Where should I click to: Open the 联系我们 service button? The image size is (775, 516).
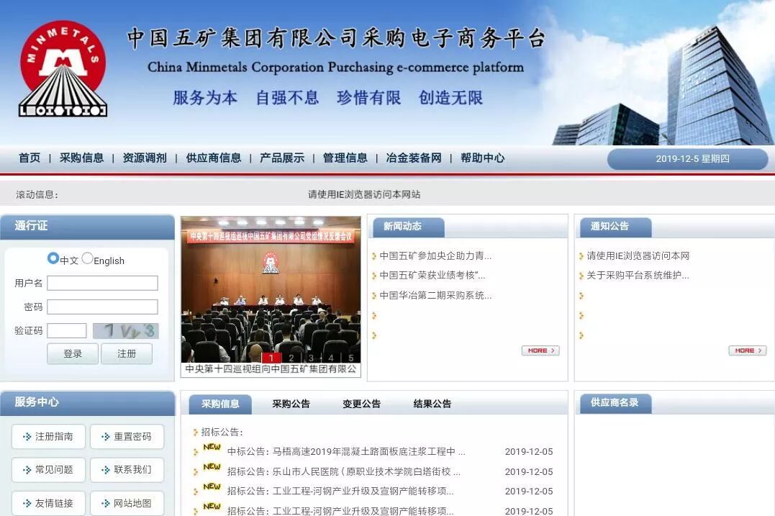[x=127, y=469]
